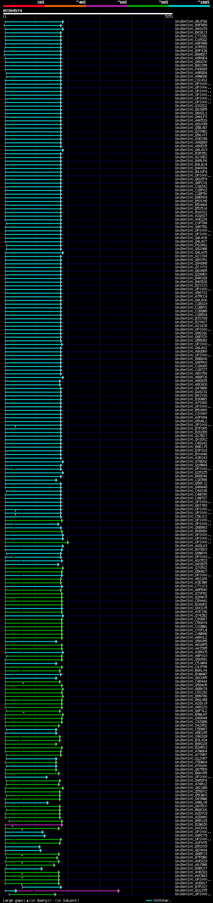Screen dimensions: 213x903
Task: Open hit UniRef100_A0BZQ3
Action: [191, 872]
